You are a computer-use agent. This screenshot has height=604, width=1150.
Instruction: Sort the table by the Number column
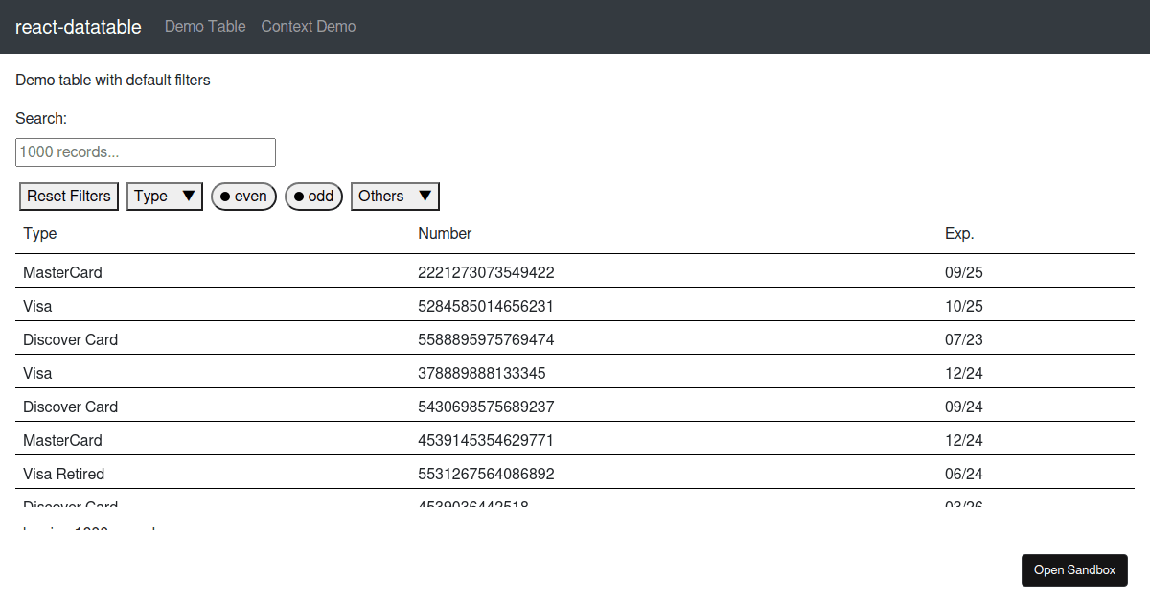pos(443,233)
